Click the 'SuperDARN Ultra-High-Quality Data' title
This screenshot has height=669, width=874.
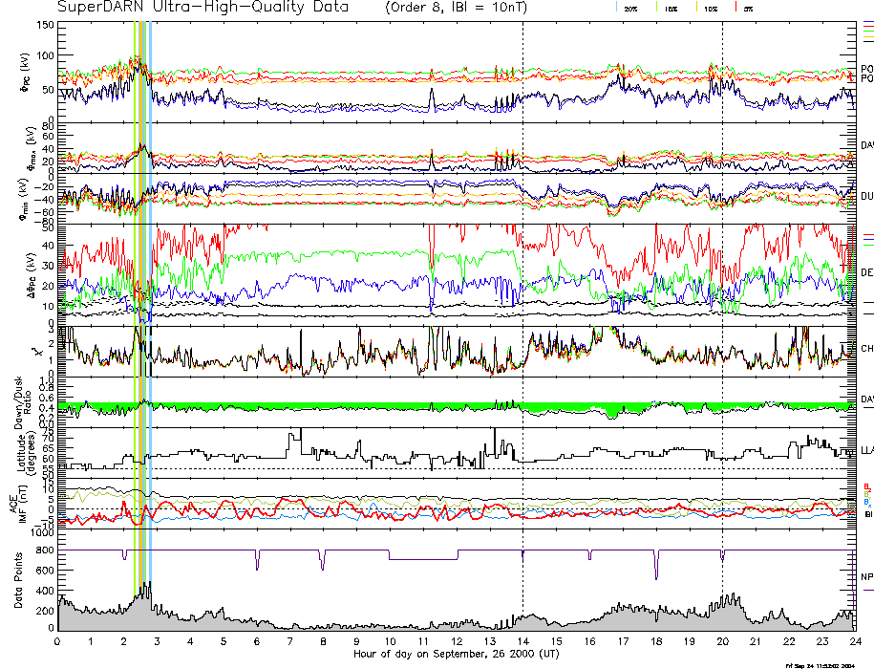click(203, 8)
